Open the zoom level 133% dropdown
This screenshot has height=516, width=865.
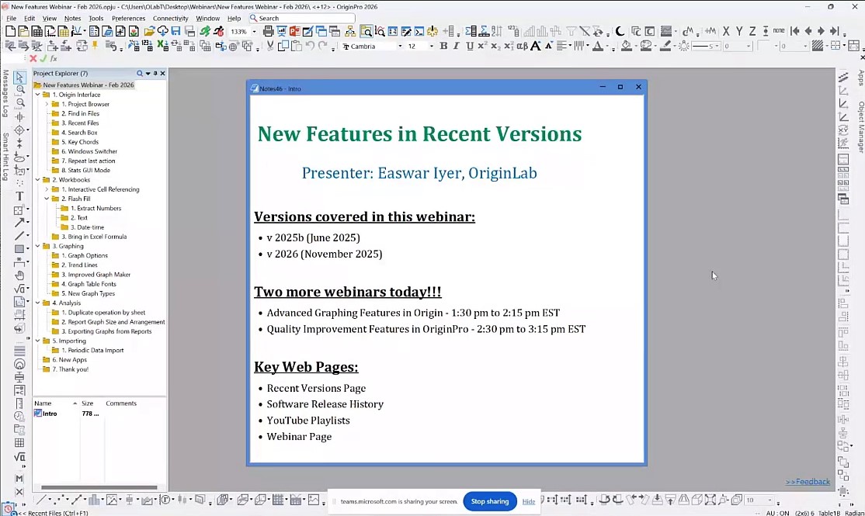[255, 32]
